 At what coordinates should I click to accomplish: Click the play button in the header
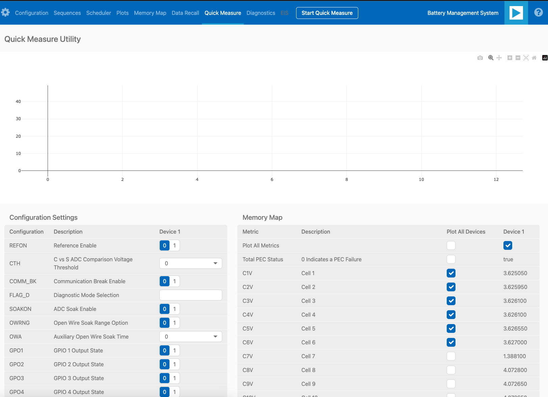point(516,12)
